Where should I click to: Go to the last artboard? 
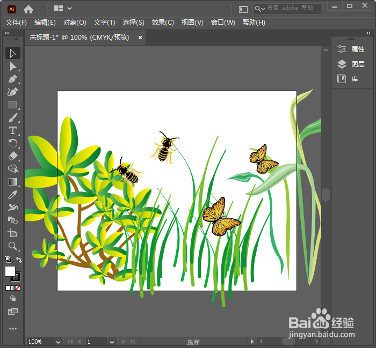pos(133,342)
